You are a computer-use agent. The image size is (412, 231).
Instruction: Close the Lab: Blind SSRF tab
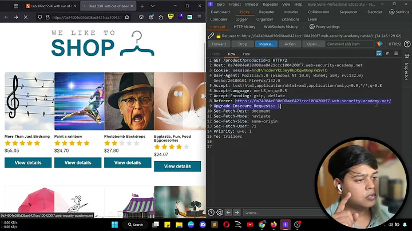pyautogui.click(x=74, y=6)
